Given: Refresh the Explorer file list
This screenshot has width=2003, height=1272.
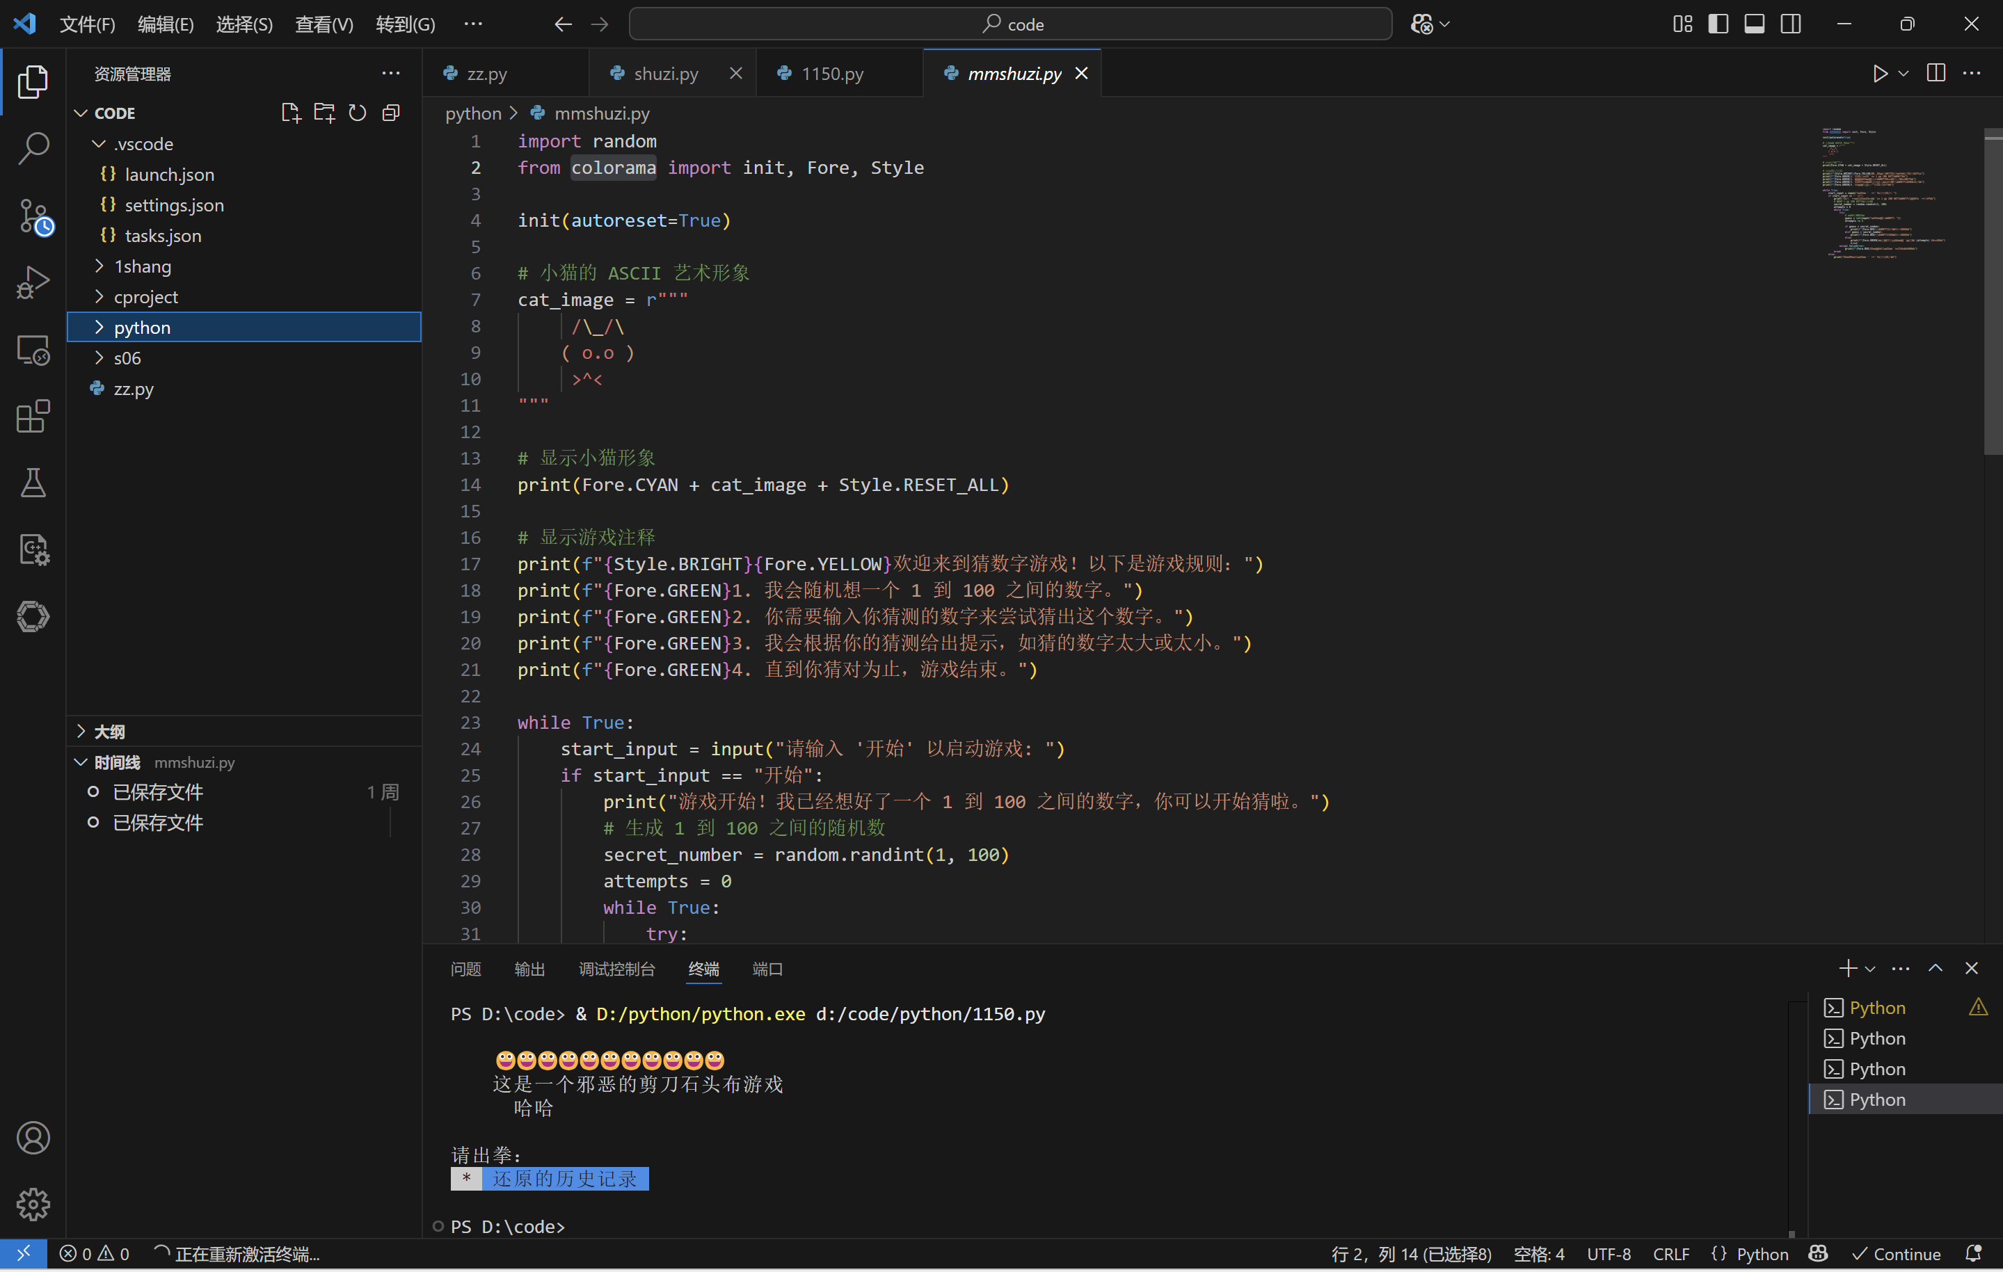Looking at the screenshot, I should [357, 112].
